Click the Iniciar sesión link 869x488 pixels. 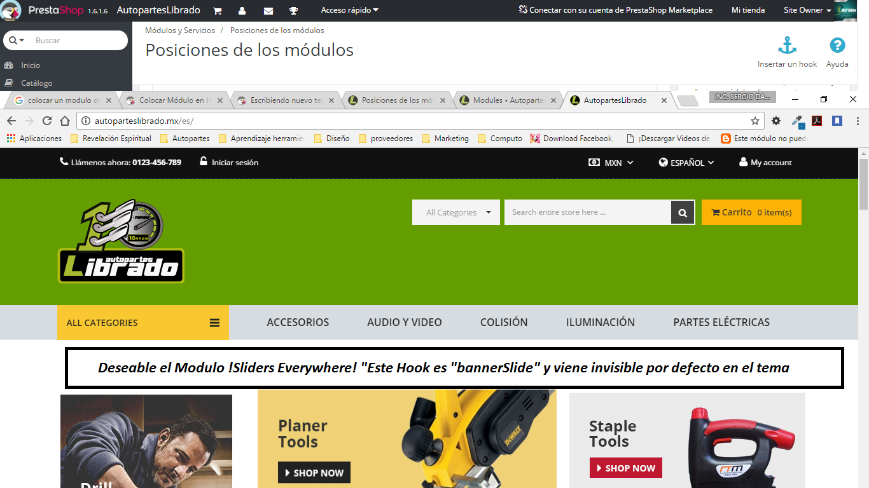[x=229, y=162]
